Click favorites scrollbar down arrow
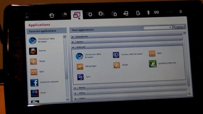 point(68,99)
